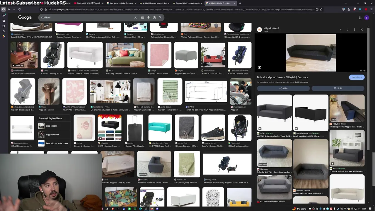Image resolution: width=375 pixels, height=211 pixels.
Task: Switch to Plánovač KIVIK tab
Action: (187, 3)
